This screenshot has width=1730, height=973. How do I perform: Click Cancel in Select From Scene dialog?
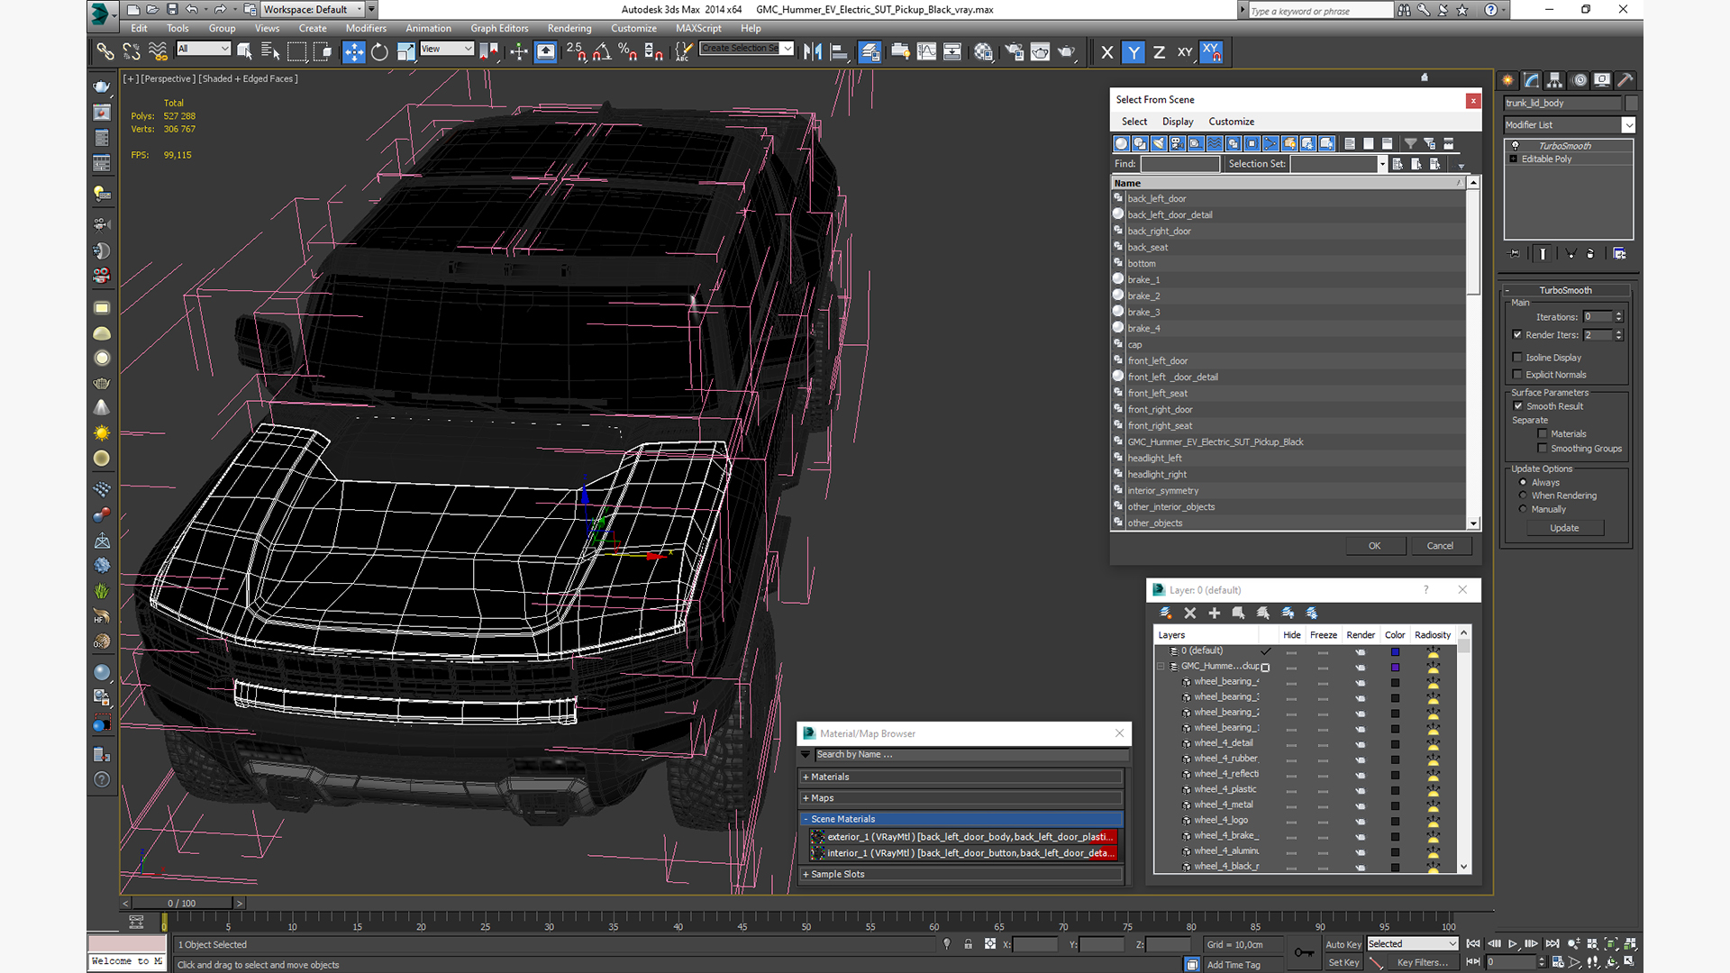1440,546
